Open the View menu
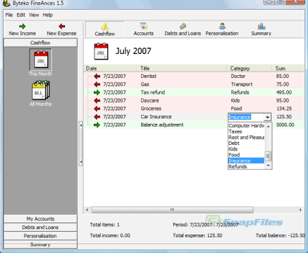 tap(34, 15)
